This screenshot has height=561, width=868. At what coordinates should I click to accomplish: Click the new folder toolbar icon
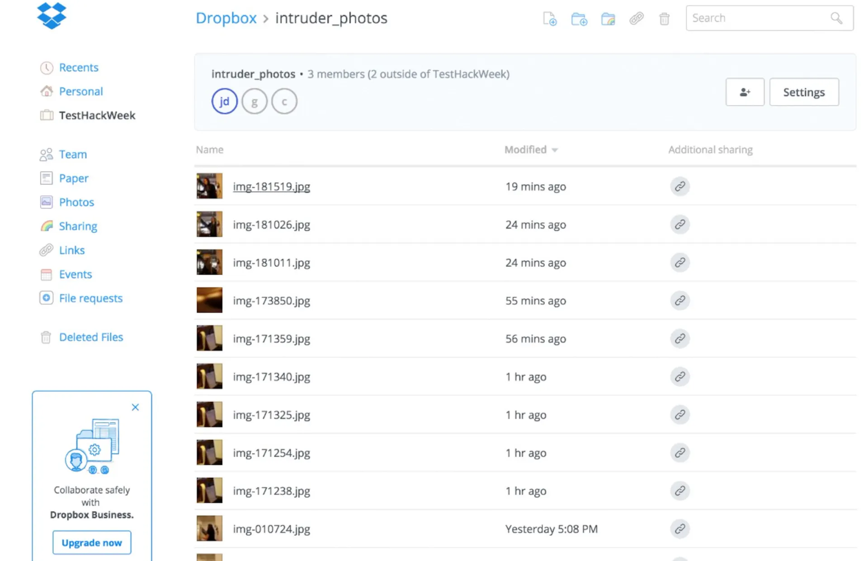point(579,19)
